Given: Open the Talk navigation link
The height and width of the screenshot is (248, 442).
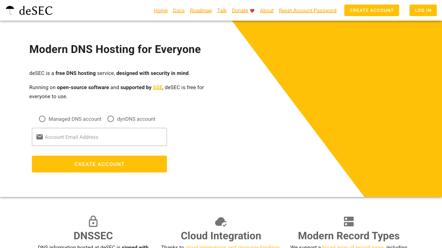Looking at the screenshot, I should (222, 10).
